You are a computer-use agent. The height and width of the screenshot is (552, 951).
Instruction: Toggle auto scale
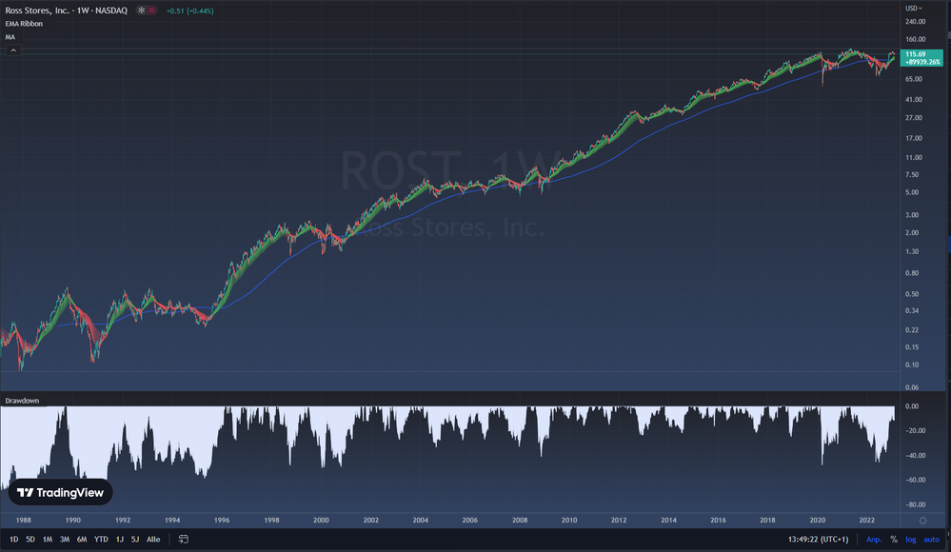point(931,539)
